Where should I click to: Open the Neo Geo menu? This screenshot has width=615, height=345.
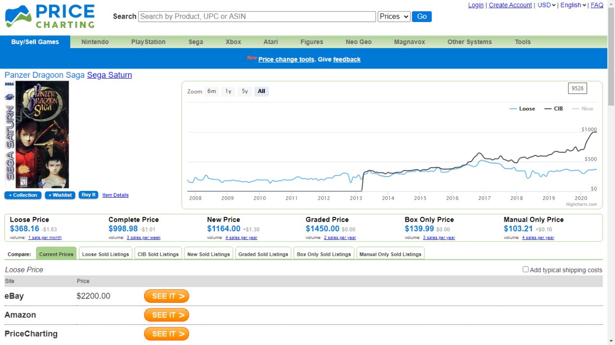click(358, 42)
